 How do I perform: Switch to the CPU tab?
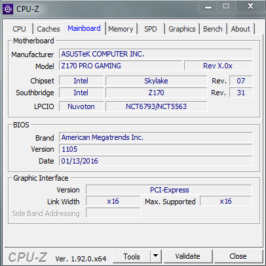click(x=19, y=29)
